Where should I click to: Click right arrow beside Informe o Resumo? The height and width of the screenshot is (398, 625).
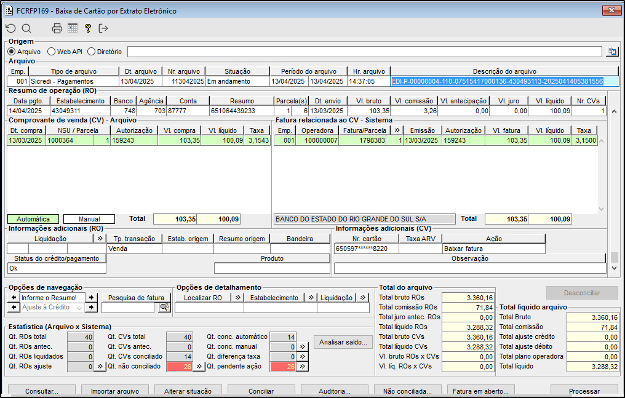click(x=91, y=298)
